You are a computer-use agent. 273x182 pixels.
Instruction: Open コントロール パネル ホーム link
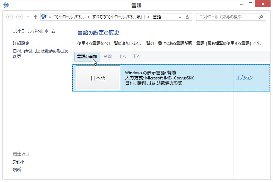(x=34, y=31)
